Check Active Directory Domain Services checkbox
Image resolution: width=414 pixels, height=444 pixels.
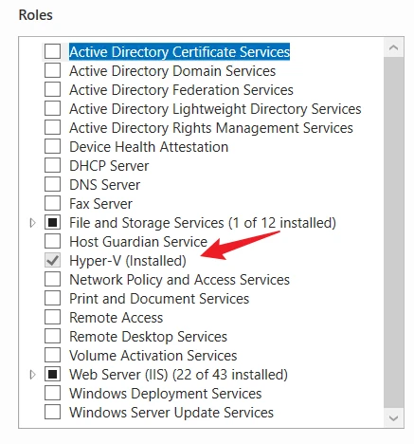pyautogui.click(x=52, y=70)
